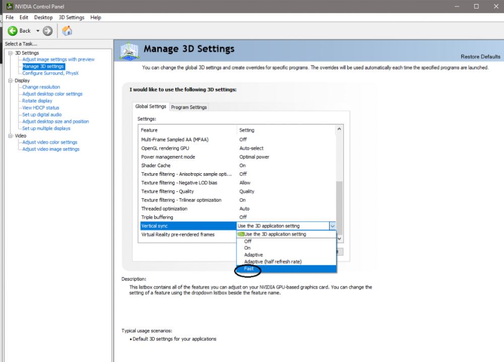Open Adjust video image settings
Viewport: 504px width, 362px height.
coord(51,149)
